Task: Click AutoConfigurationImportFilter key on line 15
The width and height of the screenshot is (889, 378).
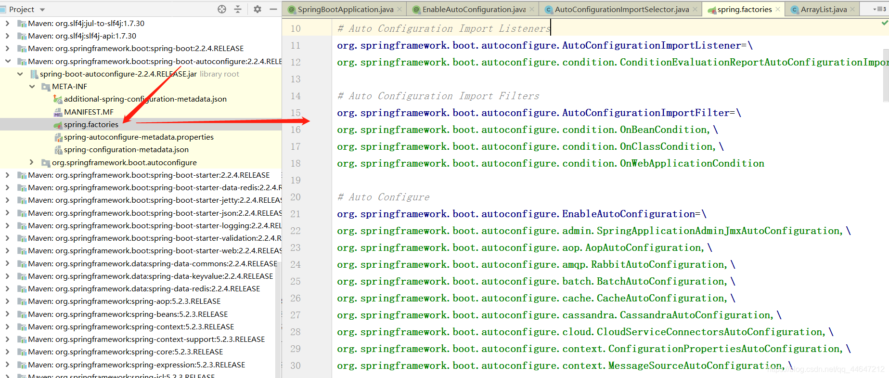Action: 533,113
